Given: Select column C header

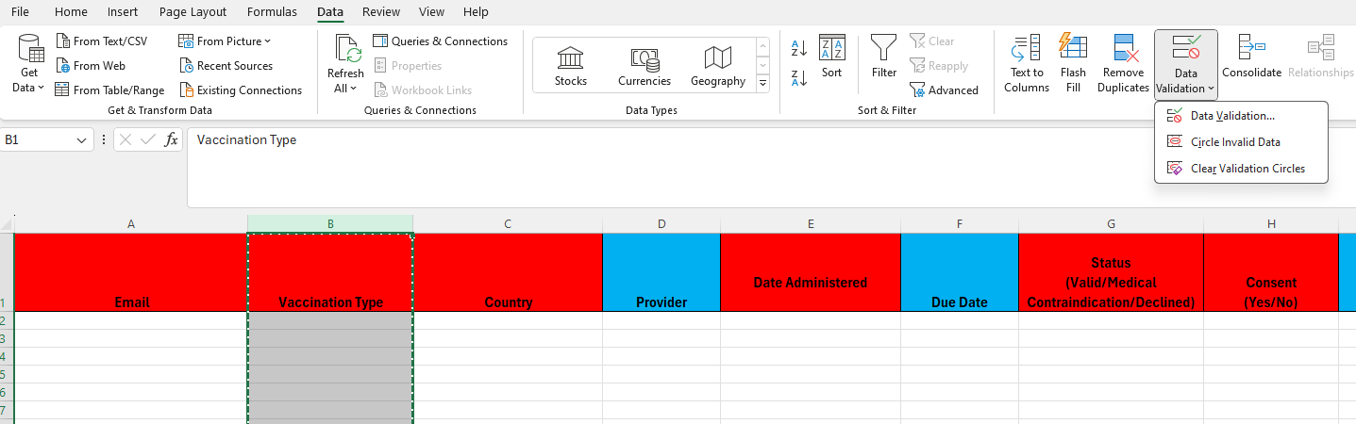Looking at the screenshot, I should point(508,224).
